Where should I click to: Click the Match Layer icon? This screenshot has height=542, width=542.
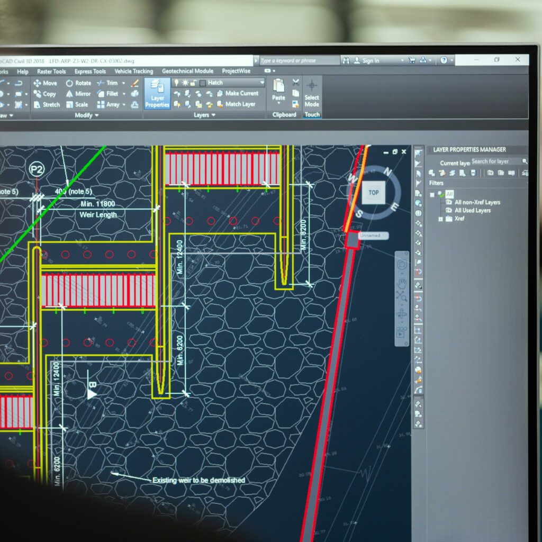[x=236, y=104]
